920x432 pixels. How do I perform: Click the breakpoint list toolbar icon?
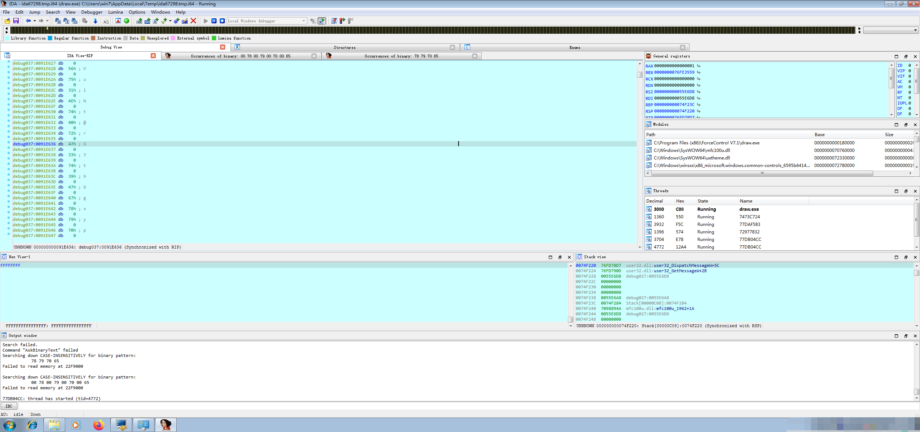tap(334, 21)
